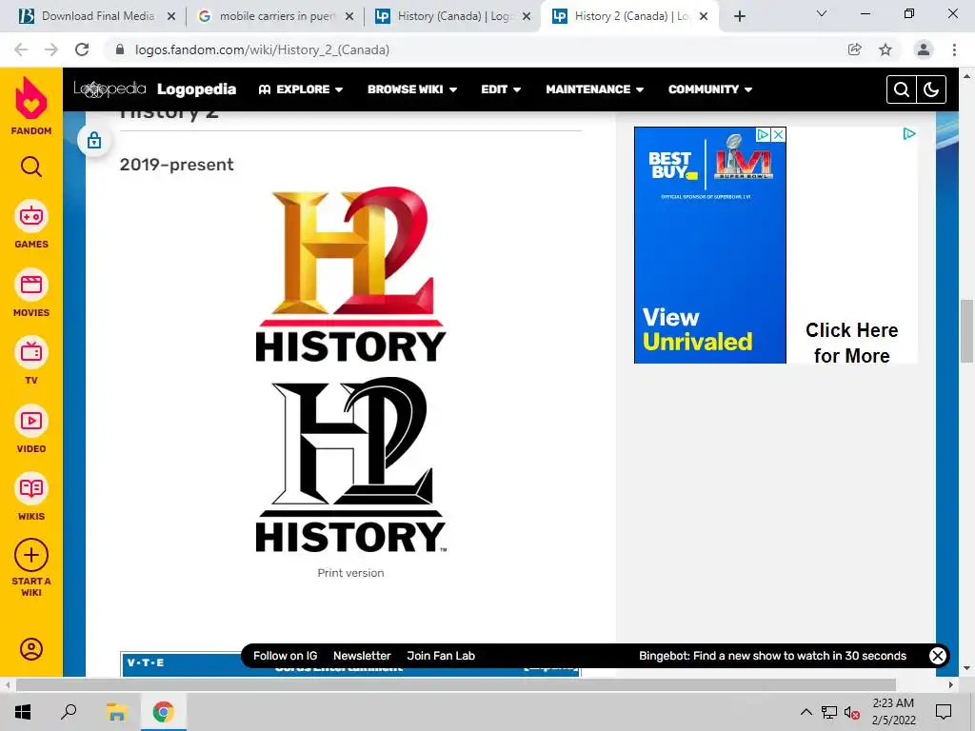Click the vertical page scrollbar thumb

click(966, 331)
